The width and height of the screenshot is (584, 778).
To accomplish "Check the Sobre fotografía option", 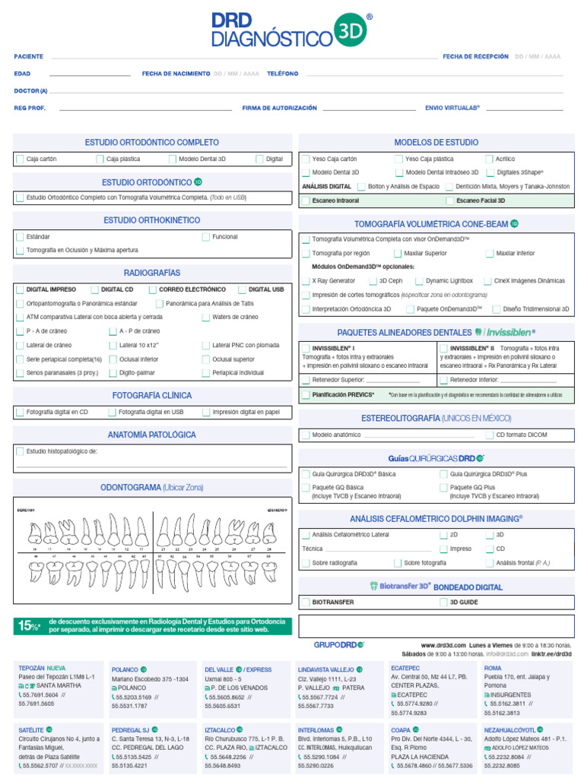I will click(398, 563).
